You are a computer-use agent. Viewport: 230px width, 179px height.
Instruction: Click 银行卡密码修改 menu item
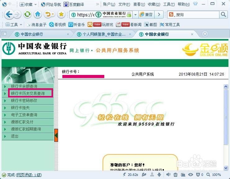point(28,101)
